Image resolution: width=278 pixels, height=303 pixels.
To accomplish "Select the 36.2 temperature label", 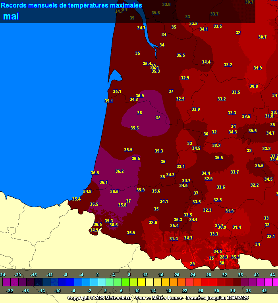I will pos(119,171).
